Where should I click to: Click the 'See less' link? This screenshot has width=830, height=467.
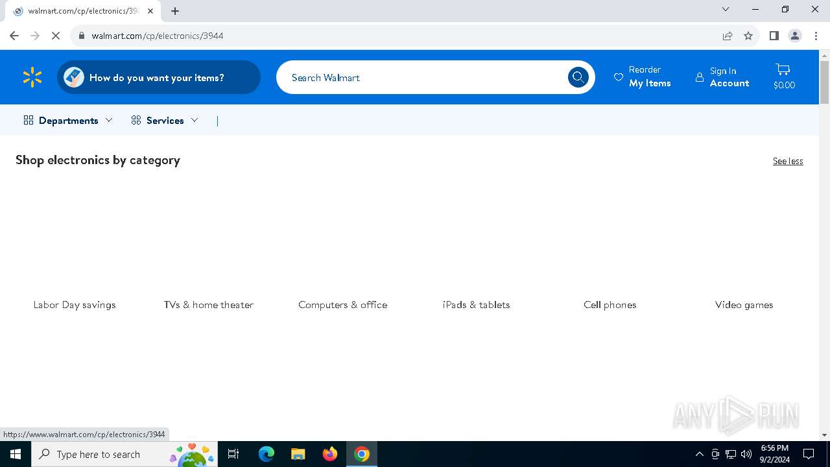tap(788, 161)
